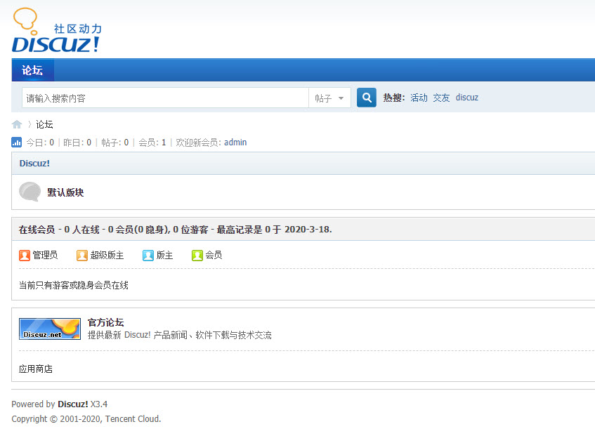Click the search magnifier icon
Viewport: 595px width, 436px height.
pyautogui.click(x=366, y=97)
